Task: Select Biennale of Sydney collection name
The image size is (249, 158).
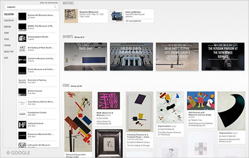Action: point(37,80)
